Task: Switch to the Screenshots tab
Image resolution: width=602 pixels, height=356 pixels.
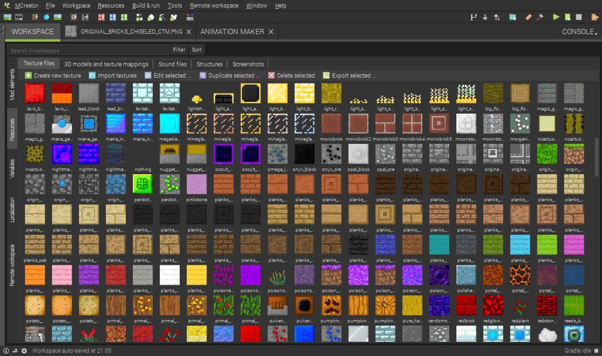Action: click(248, 64)
